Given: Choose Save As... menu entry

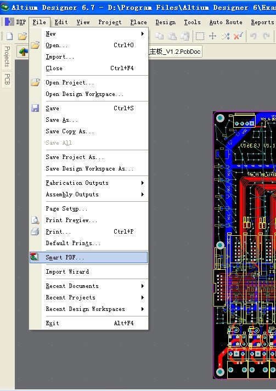Looking at the screenshot, I should point(88,120).
